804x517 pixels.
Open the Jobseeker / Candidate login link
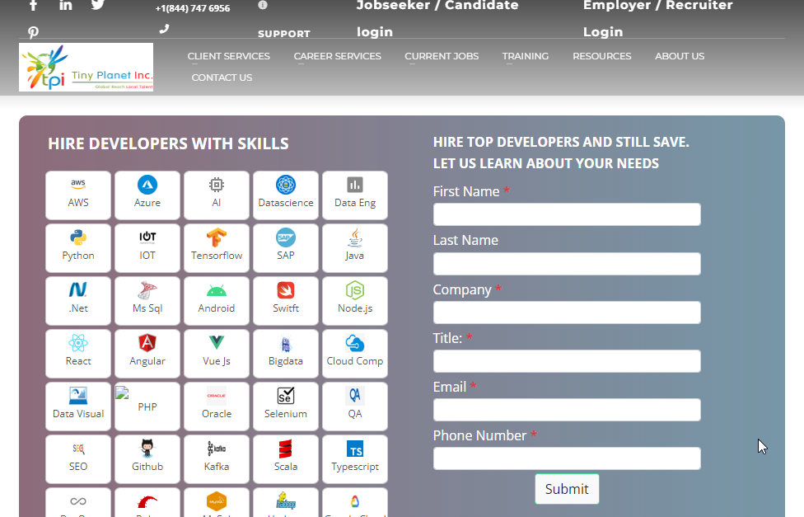point(437,18)
